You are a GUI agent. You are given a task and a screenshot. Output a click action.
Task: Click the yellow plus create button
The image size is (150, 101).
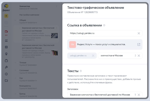tap(6, 16)
